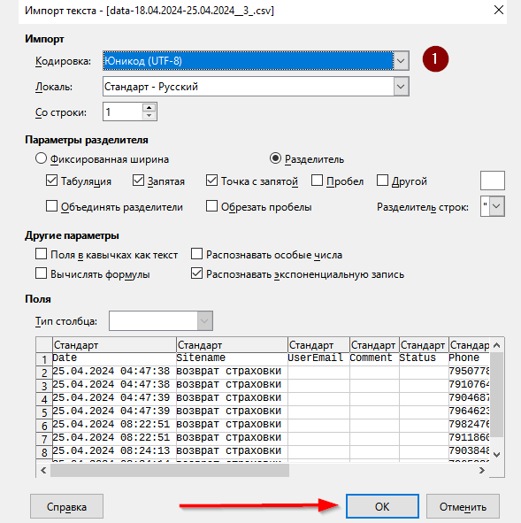Click the preview's vertical scroll-down arrow
This screenshot has width=521, height=523.
(x=496, y=455)
